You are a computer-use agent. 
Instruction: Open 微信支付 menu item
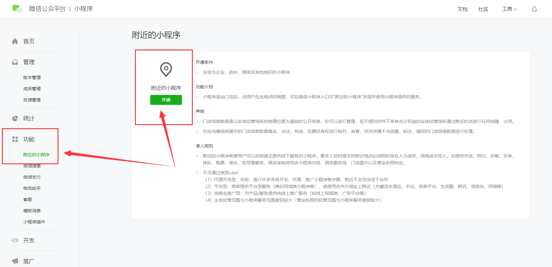pyautogui.click(x=32, y=177)
